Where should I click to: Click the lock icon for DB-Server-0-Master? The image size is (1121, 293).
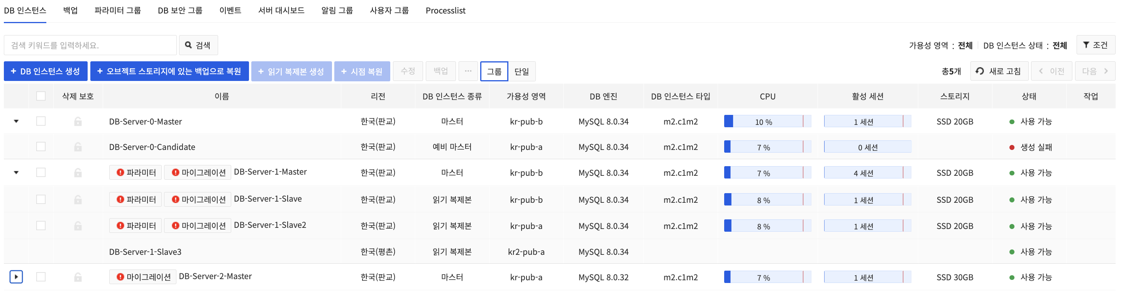click(78, 122)
